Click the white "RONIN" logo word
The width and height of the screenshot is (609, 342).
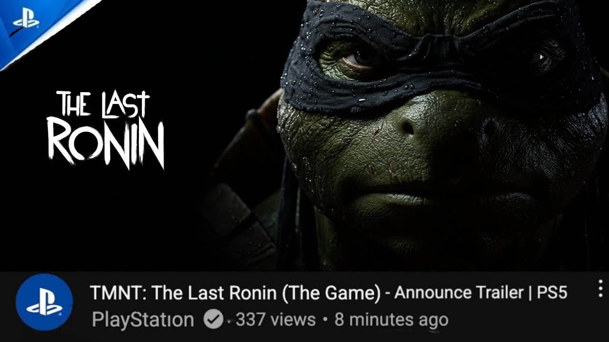coord(106,143)
